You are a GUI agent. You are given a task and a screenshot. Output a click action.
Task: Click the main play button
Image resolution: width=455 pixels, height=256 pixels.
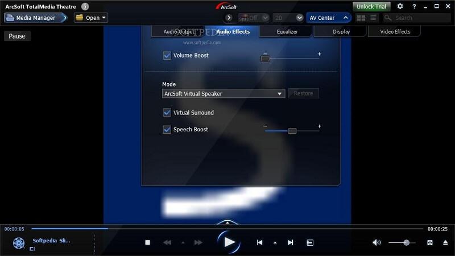229,242
